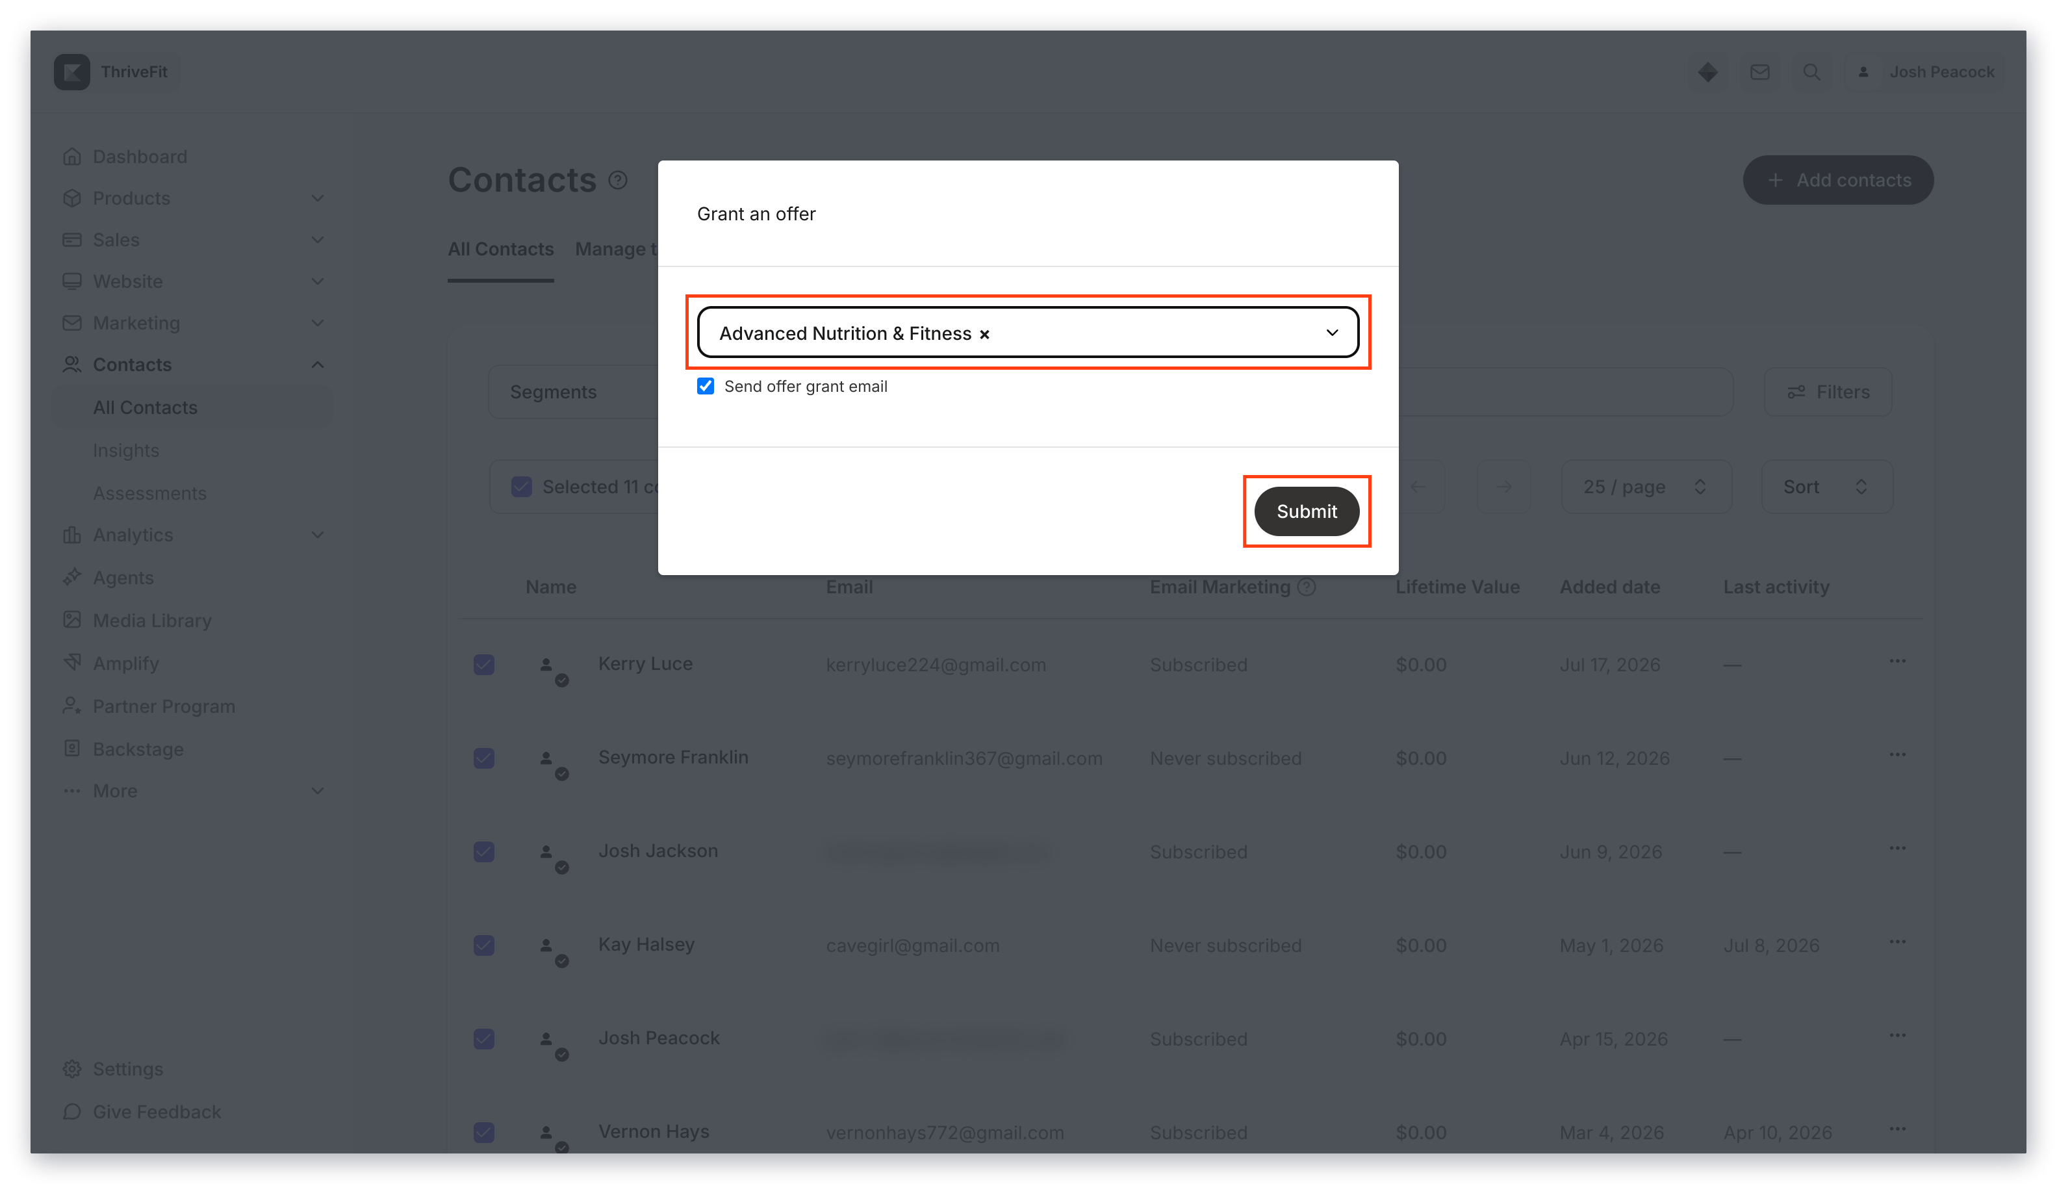The image size is (2057, 1184).
Task: Click the Add contacts button
Action: (1837, 180)
